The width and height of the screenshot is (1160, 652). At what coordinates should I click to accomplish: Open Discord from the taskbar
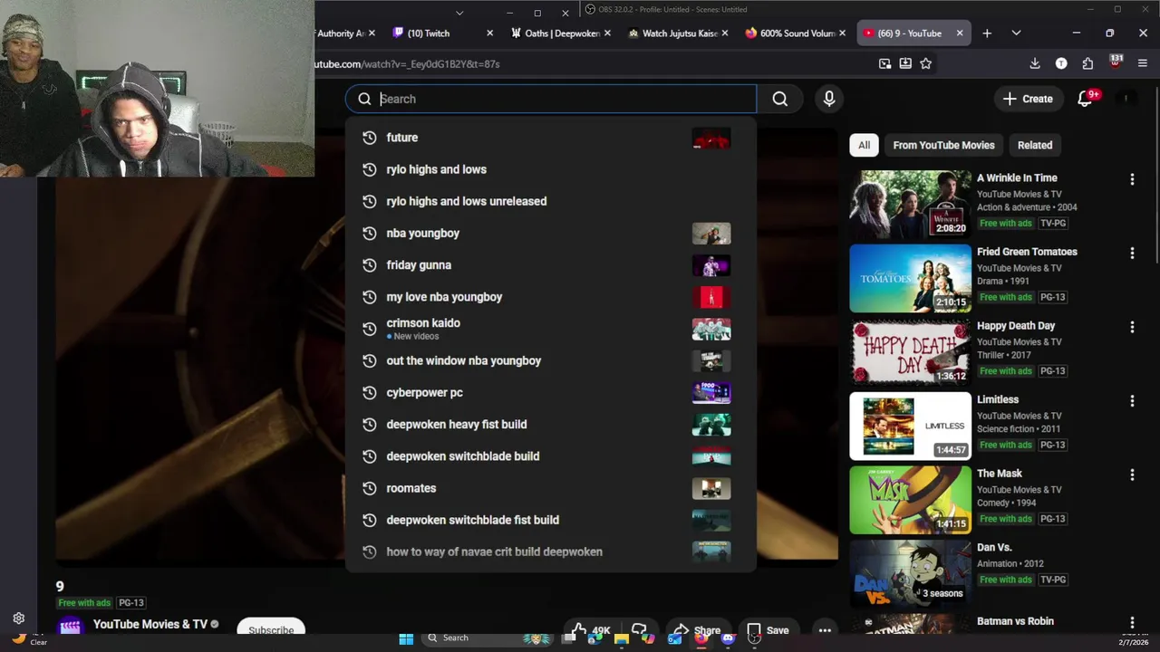pos(728,638)
